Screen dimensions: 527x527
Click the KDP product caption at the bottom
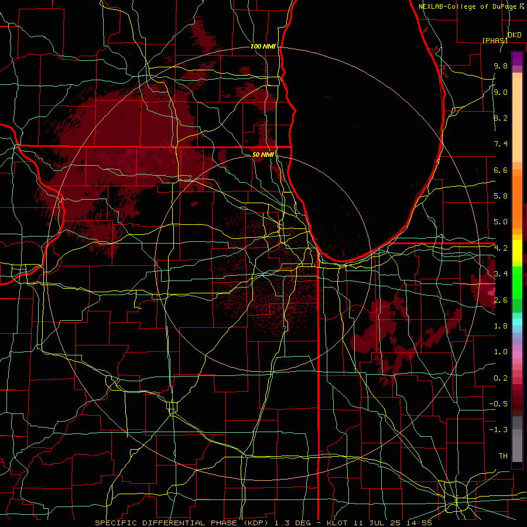point(263,523)
